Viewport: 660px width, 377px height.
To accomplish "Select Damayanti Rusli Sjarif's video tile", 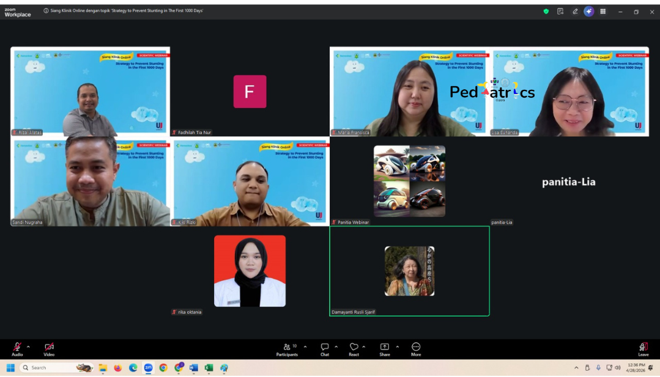I will pos(409,271).
